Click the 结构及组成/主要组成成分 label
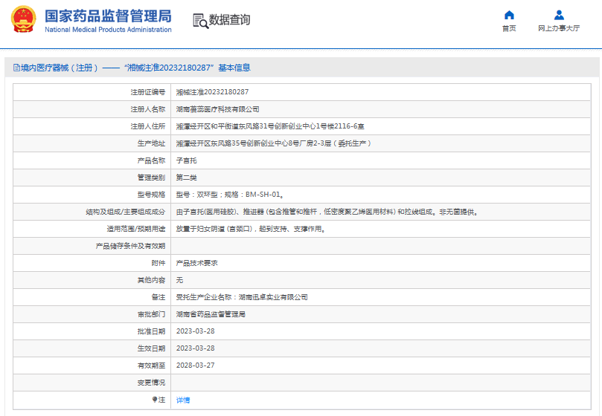 (x=126, y=212)
